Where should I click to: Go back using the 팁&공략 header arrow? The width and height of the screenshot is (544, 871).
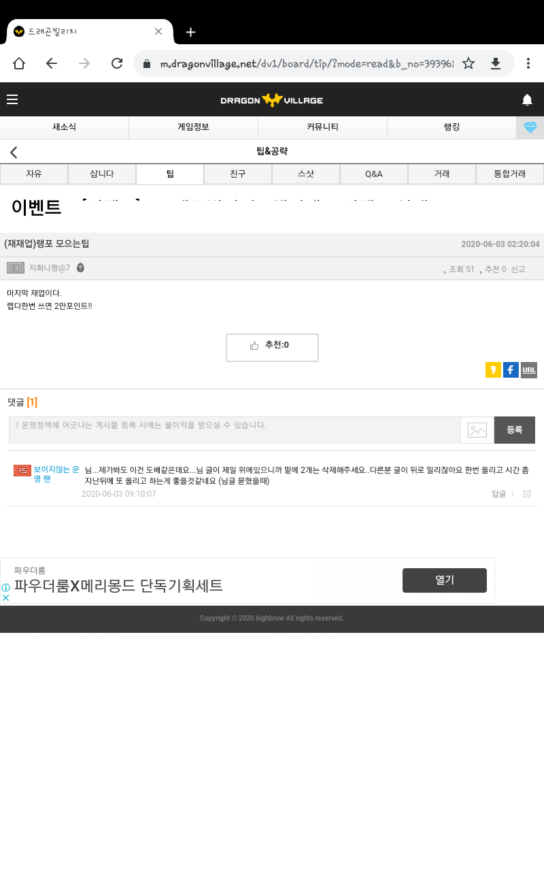pos(14,152)
